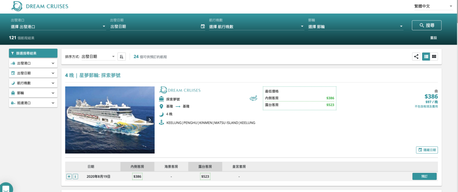Viewport: 458px width, 192px height.
Task: Open info icon for 2020年8月19日 sailing
Action: pyautogui.click(x=75, y=176)
